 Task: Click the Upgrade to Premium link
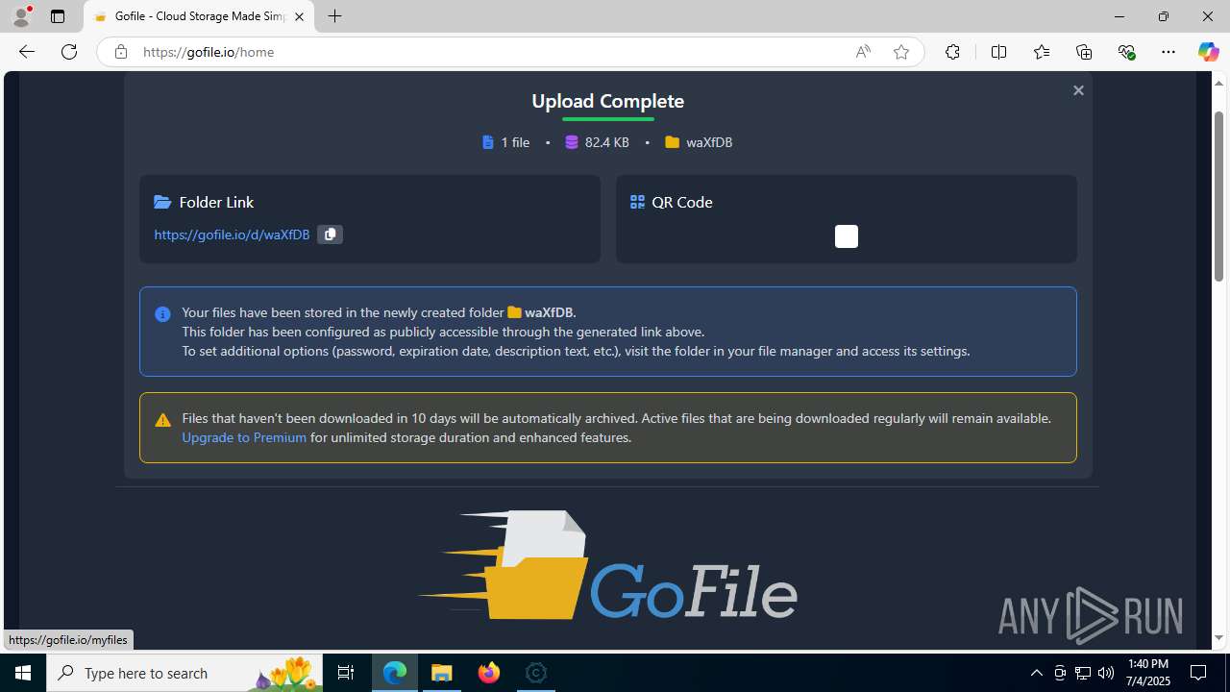(244, 437)
